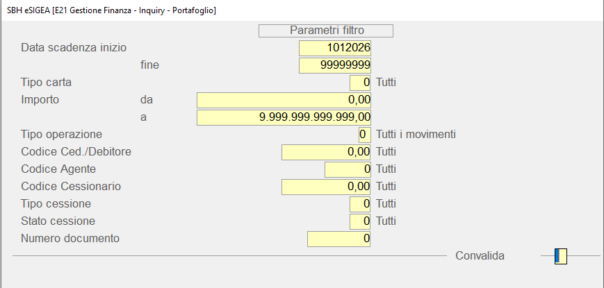Click the Codice Ced./Debitore input field

click(x=326, y=151)
